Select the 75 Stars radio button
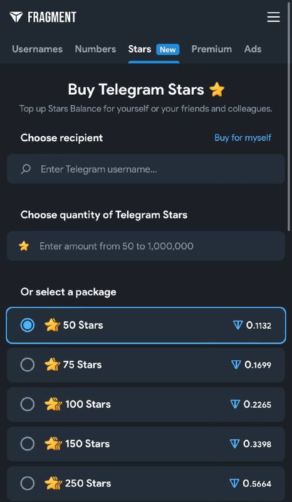 point(28,365)
